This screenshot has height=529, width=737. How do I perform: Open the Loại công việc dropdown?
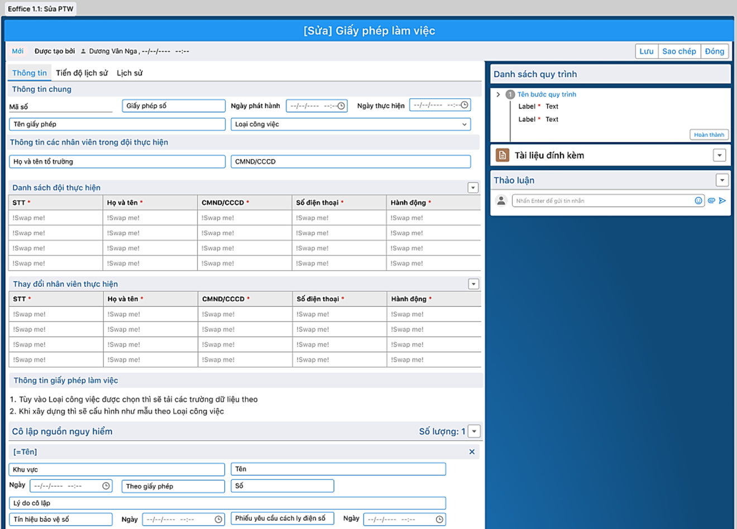click(x=351, y=124)
